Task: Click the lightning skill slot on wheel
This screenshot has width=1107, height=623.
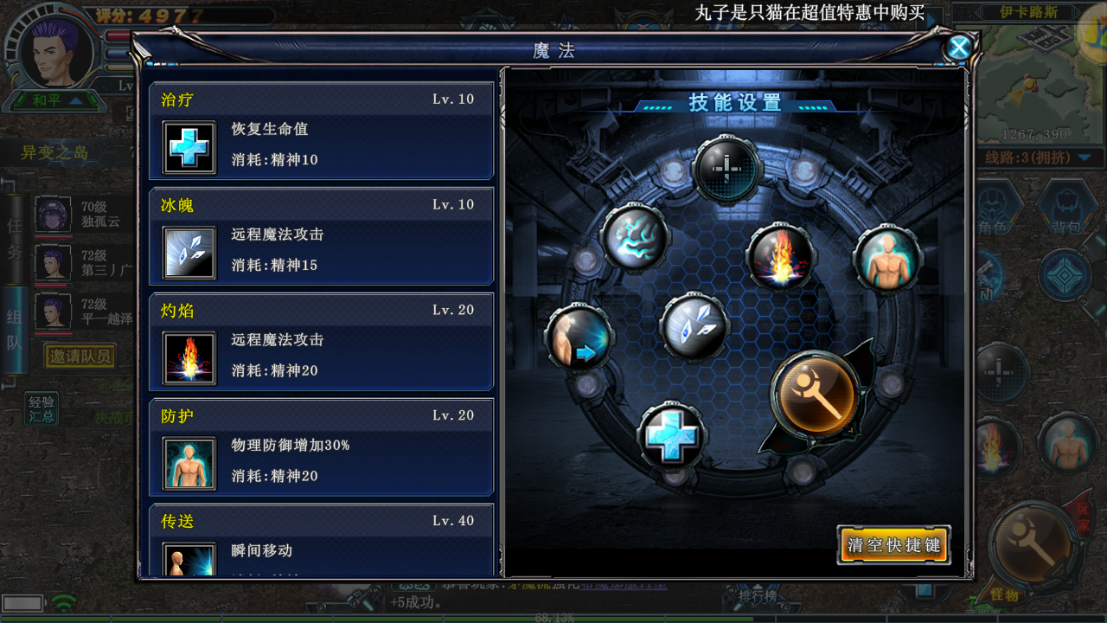Action: click(x=635, y=237)
